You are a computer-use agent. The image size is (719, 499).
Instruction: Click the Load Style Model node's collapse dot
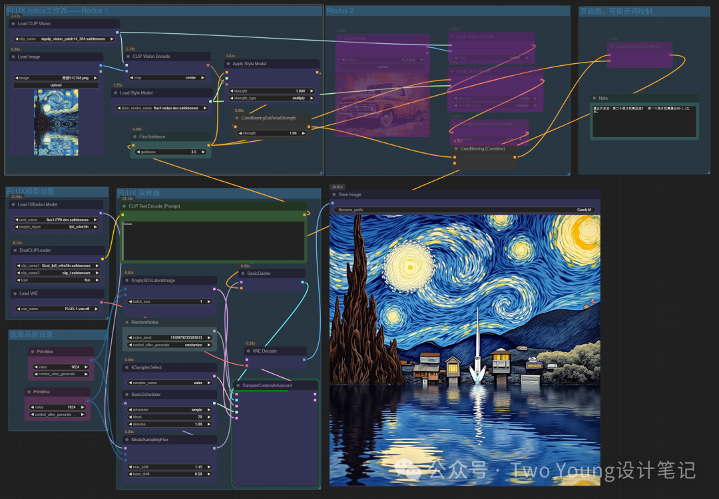(116, 92)
